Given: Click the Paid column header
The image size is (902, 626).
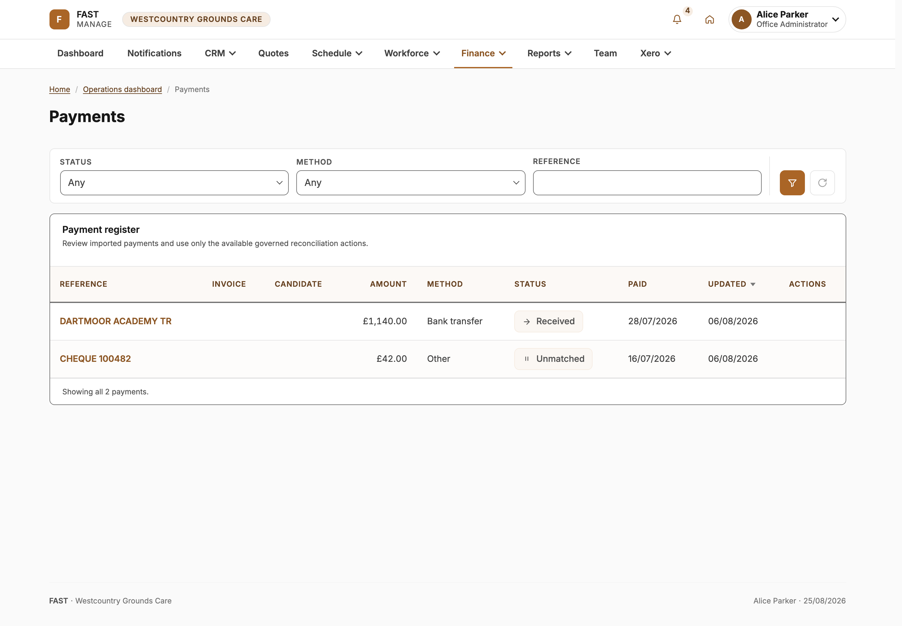Looking at the screenshot, I should tap(637, 285).
